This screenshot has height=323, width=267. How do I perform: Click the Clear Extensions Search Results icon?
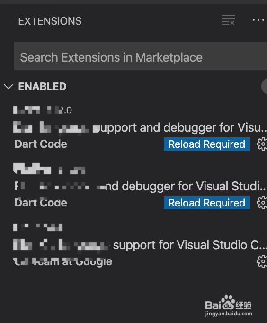[228, 20]
